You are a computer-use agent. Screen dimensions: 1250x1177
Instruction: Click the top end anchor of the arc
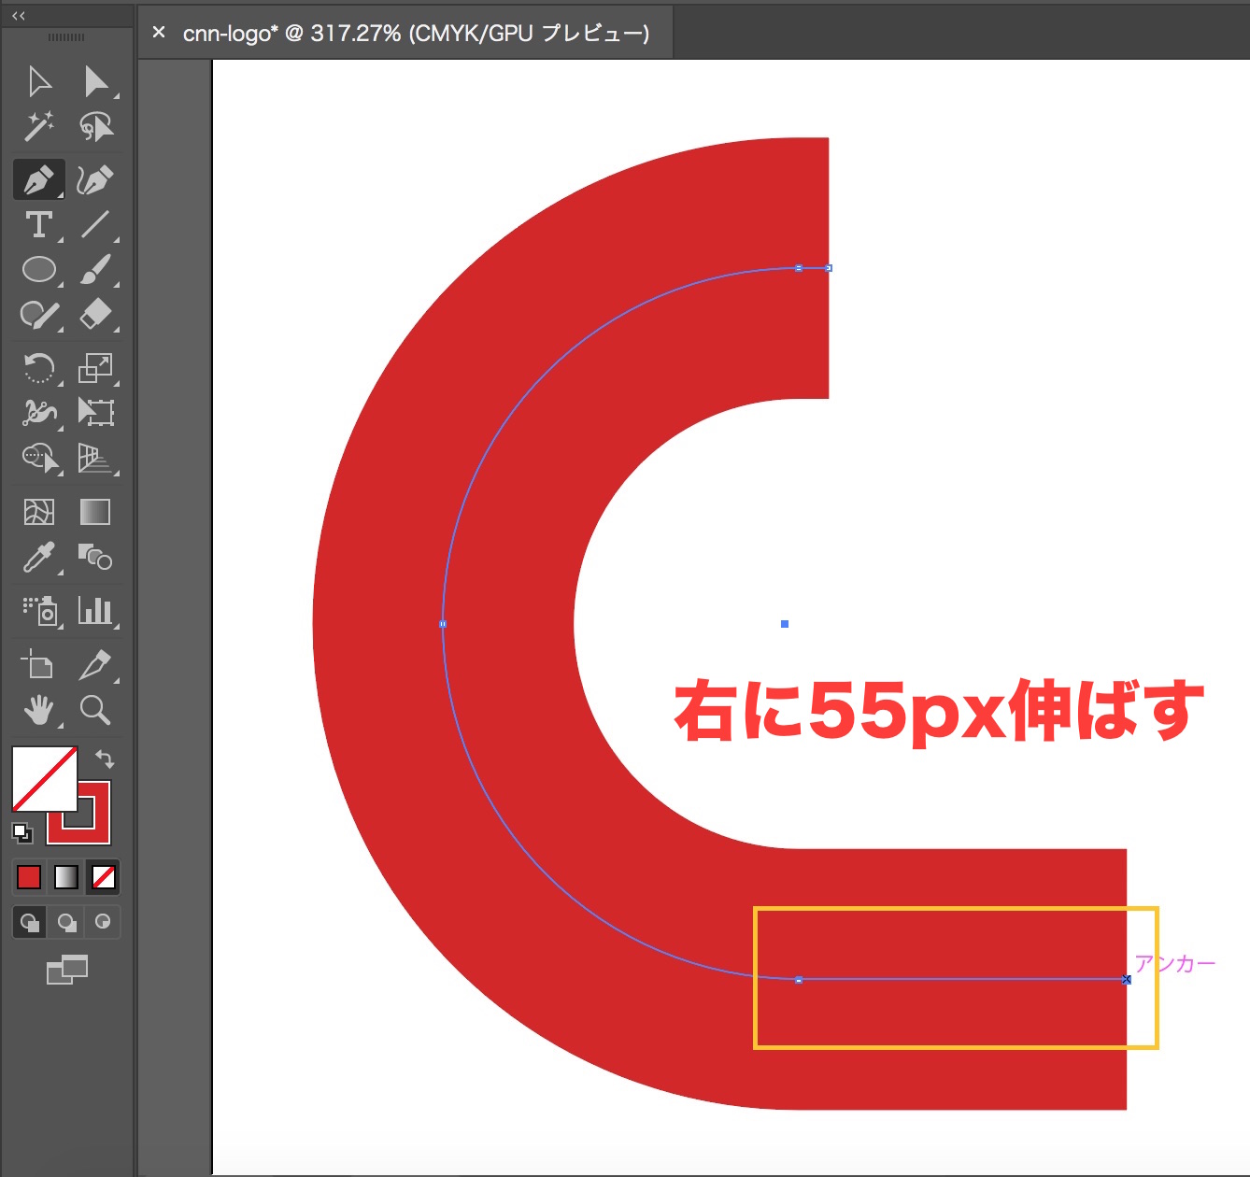829,268
